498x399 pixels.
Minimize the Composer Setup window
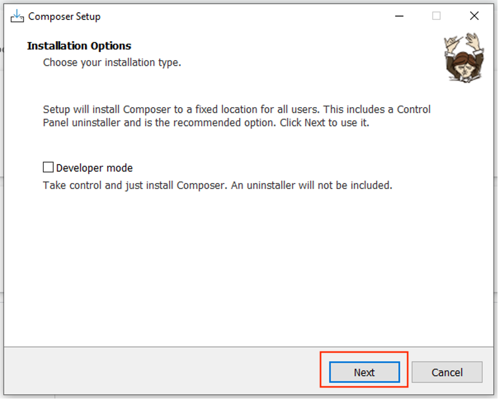click(399, 16)
